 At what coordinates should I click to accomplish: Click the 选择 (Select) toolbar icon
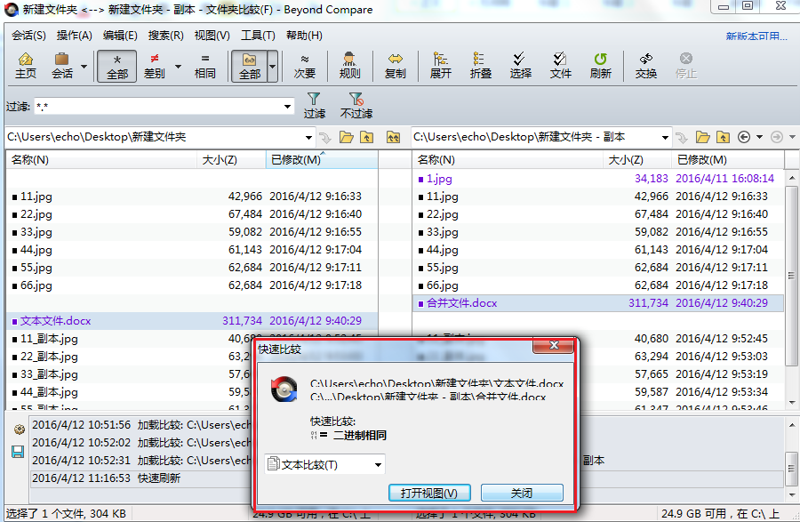[520, 65]
